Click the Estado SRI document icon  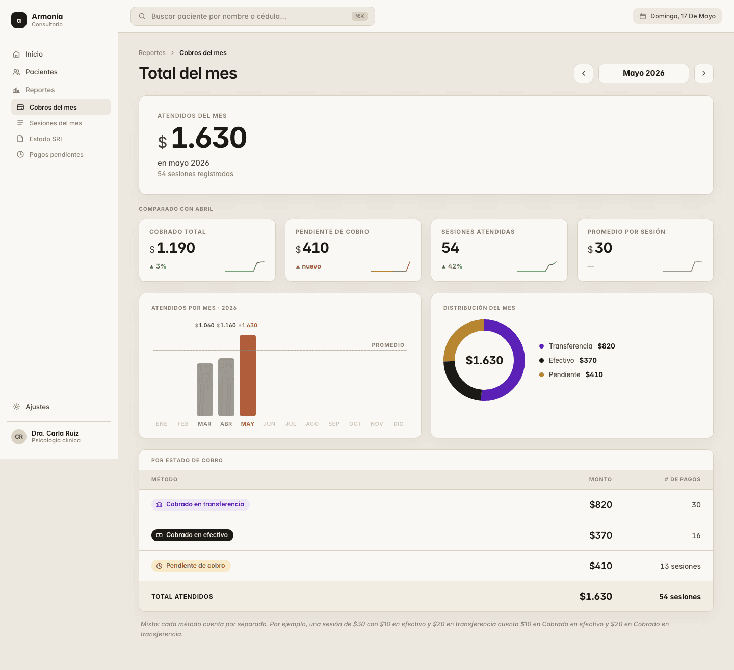pyautogui.click(x=20, y=139)
